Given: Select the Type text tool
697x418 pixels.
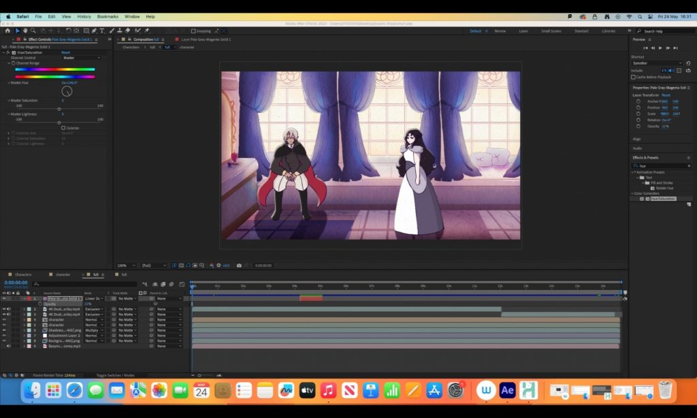Looking at the screenshot, I should click(102, 31).
